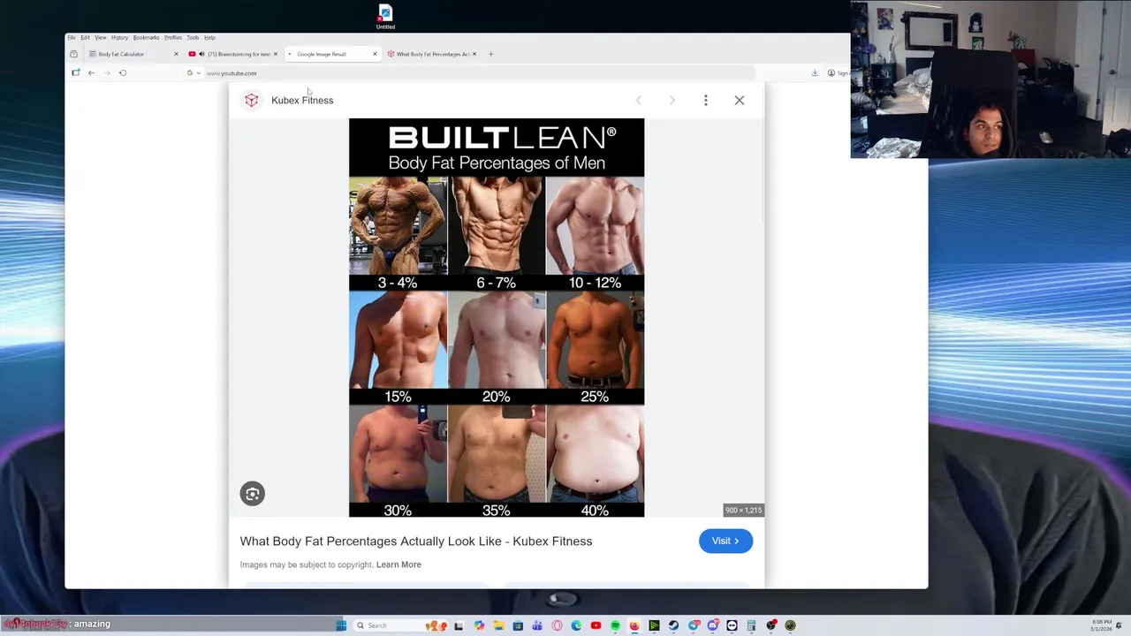Open the YouTube app on the taskbar

[596, 625]
